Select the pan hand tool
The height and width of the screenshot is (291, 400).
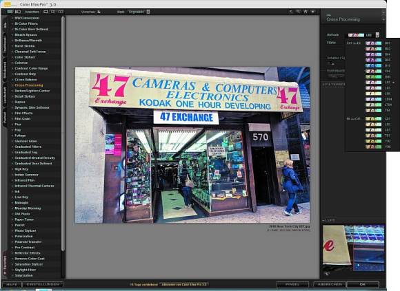[306, 12]
